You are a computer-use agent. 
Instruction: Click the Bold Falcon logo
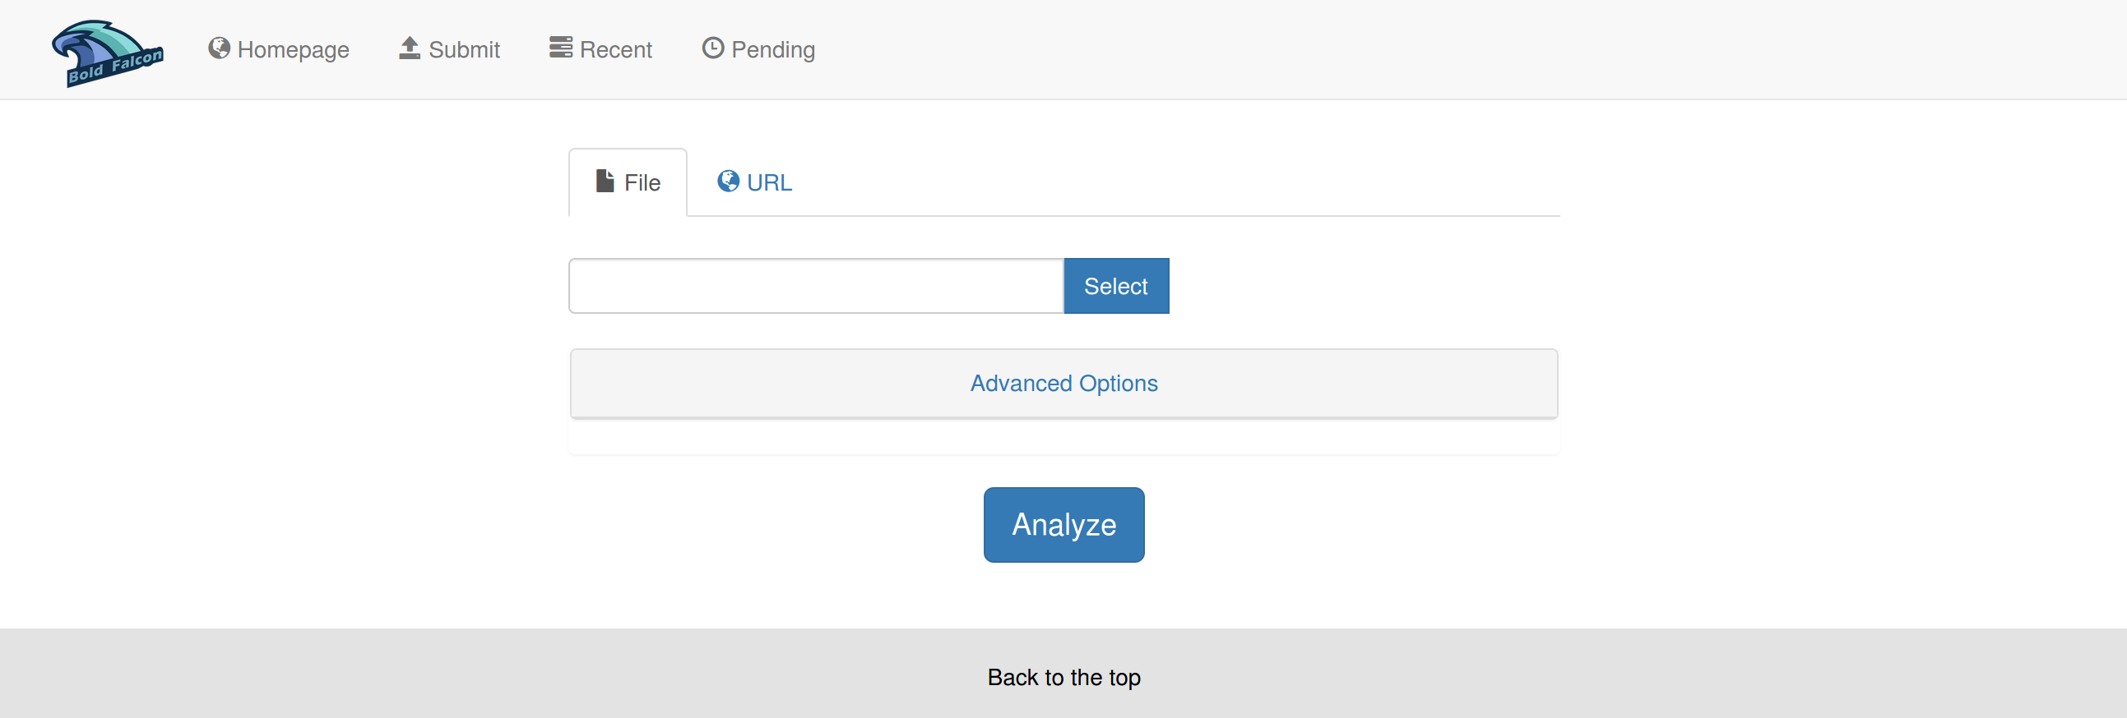click(x=108, y=51)
